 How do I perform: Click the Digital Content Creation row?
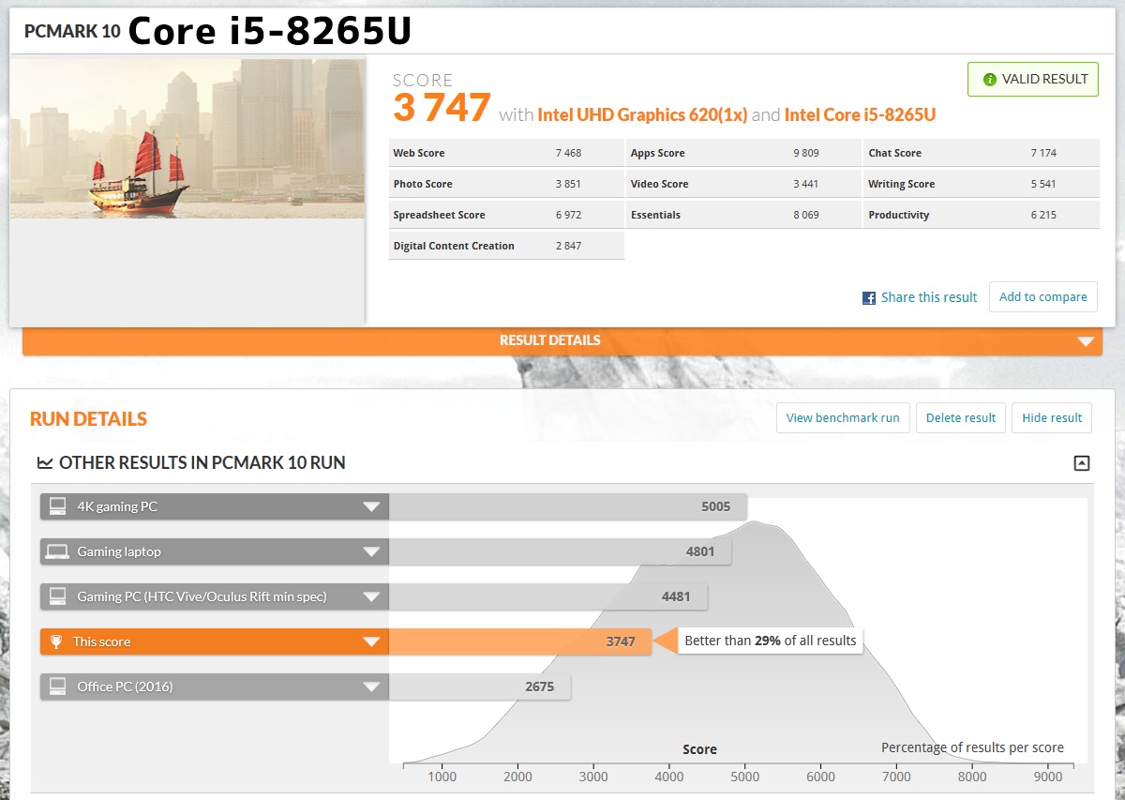tap(506, 246)
